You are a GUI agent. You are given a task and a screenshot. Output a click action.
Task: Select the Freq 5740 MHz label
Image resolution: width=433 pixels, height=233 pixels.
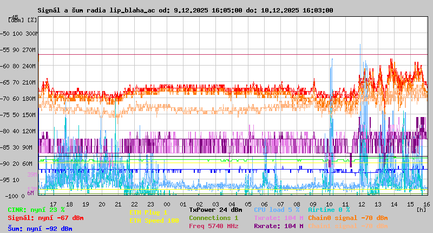[x=213, y=226]
